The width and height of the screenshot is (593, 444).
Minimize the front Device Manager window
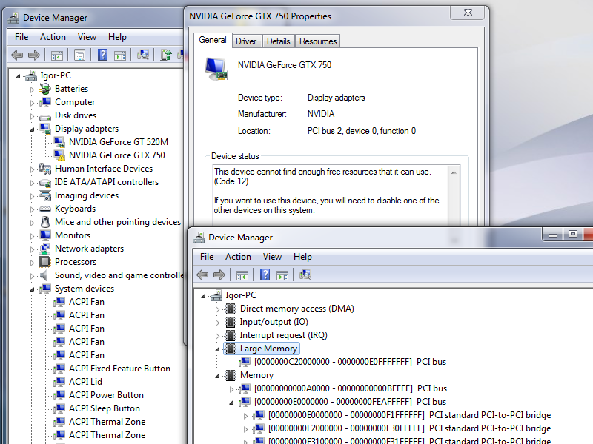[x=553, y=235]
